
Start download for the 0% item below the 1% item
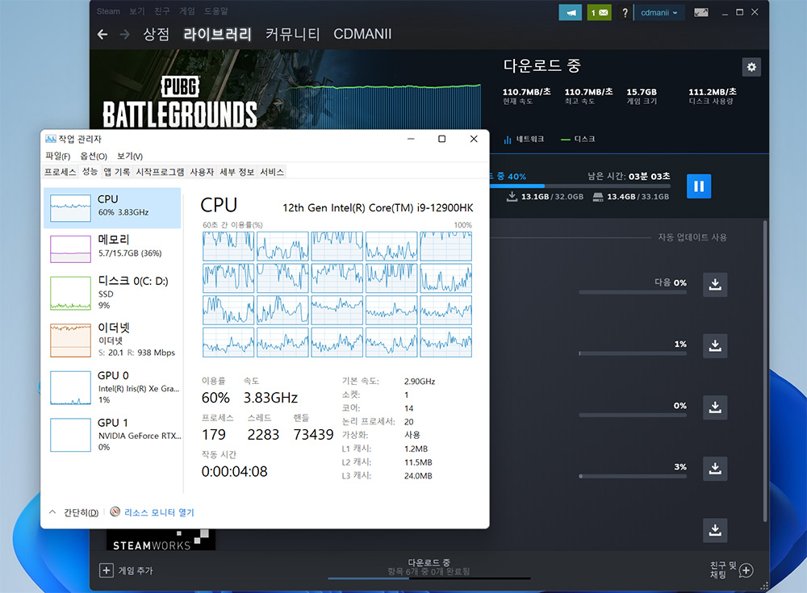[x=715, y=407]
